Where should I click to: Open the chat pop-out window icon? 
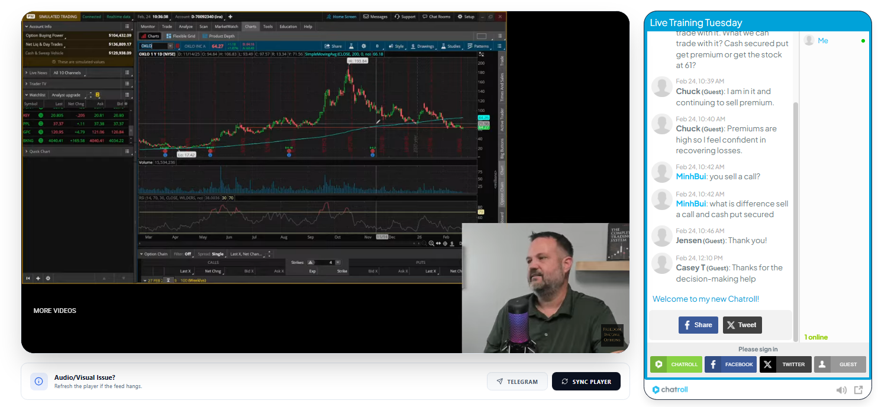(858, 390)
